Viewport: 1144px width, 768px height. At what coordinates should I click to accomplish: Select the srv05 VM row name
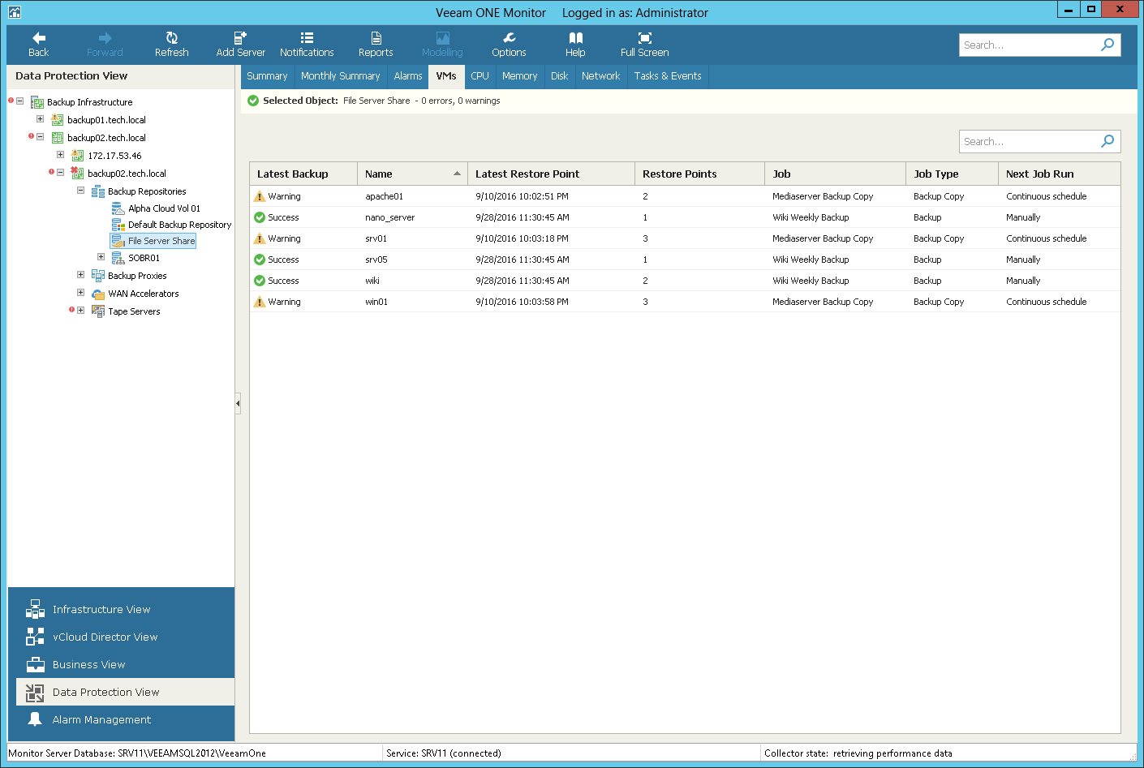tap(376, 260)
